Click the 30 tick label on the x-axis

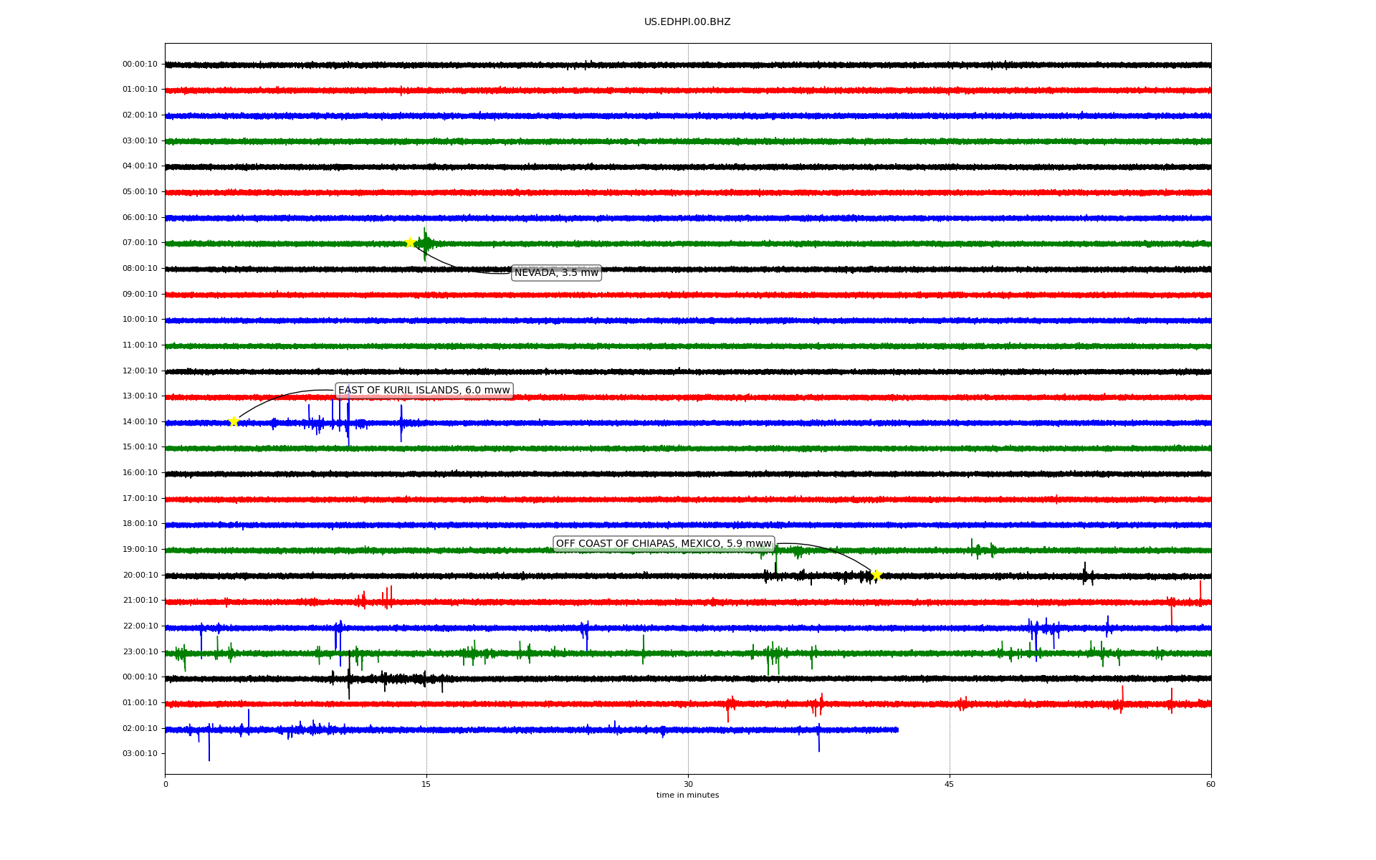pos(688,785)
